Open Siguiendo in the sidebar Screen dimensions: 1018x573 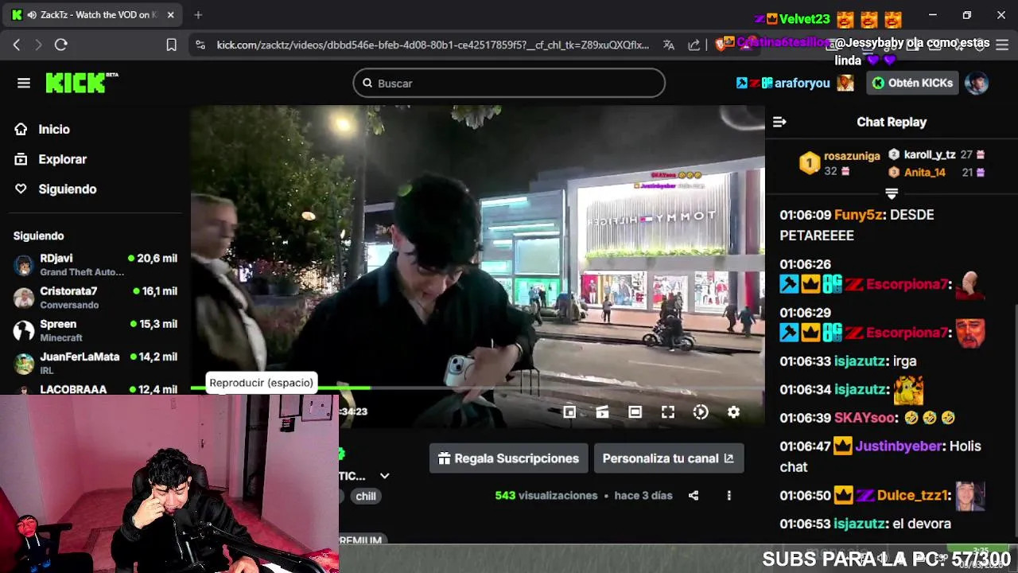68,189
